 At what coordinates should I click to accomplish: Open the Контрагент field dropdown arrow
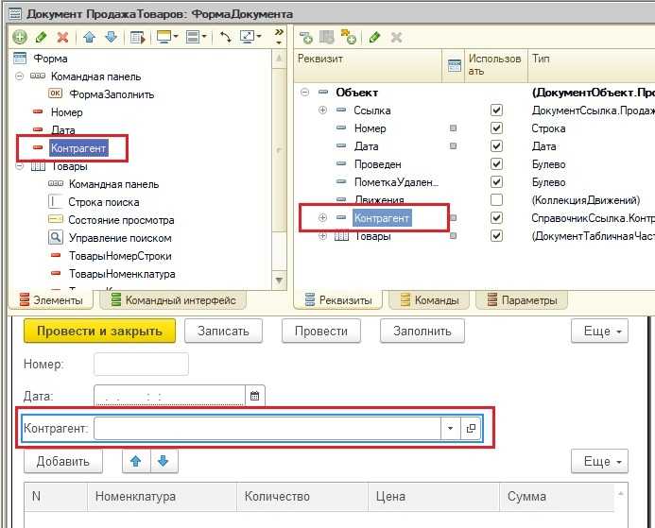[x=449, y=428]
